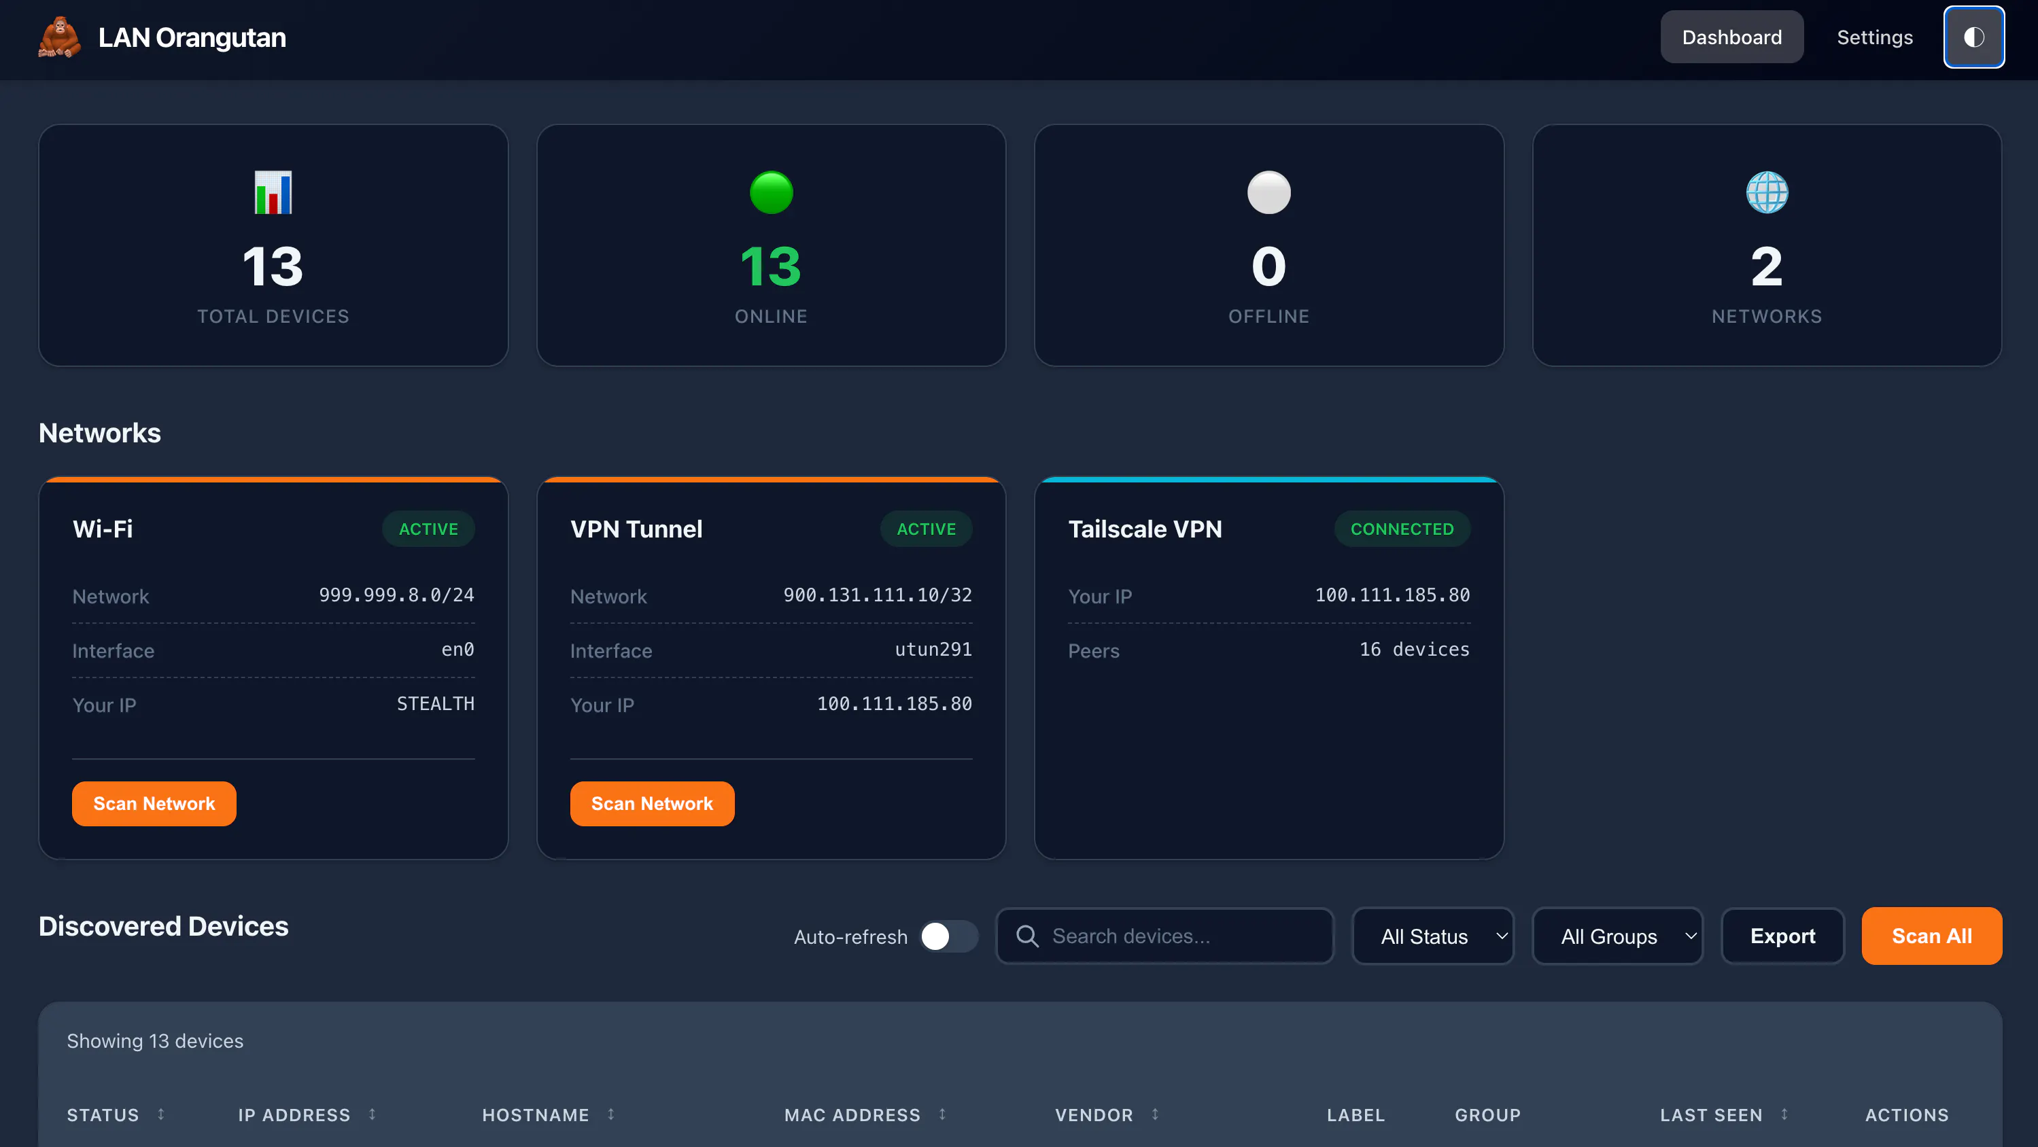The width and height of the screenshot is (2038, 1147).
Task: Sort by Status column arrows
Action: pyautogui.click(x=160, y=1114)
